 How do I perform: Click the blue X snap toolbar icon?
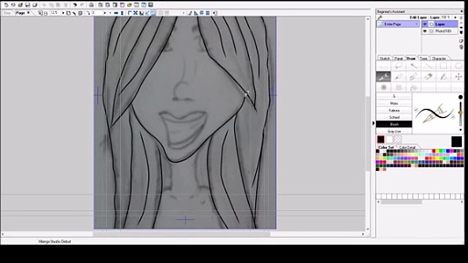[135, 13]
